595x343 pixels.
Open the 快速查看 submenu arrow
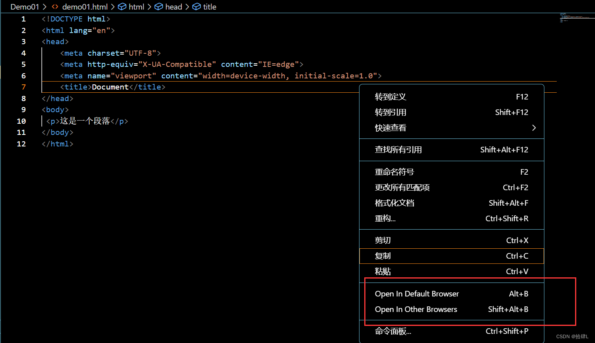[x=534, y=128]
